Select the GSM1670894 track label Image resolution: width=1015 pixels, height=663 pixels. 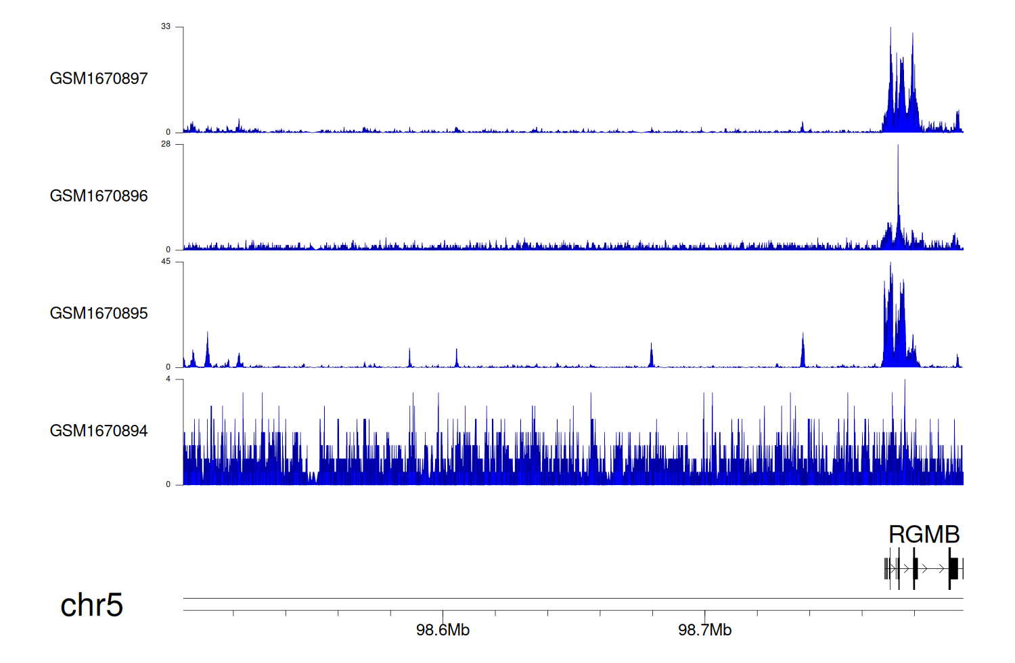[99, 431]
